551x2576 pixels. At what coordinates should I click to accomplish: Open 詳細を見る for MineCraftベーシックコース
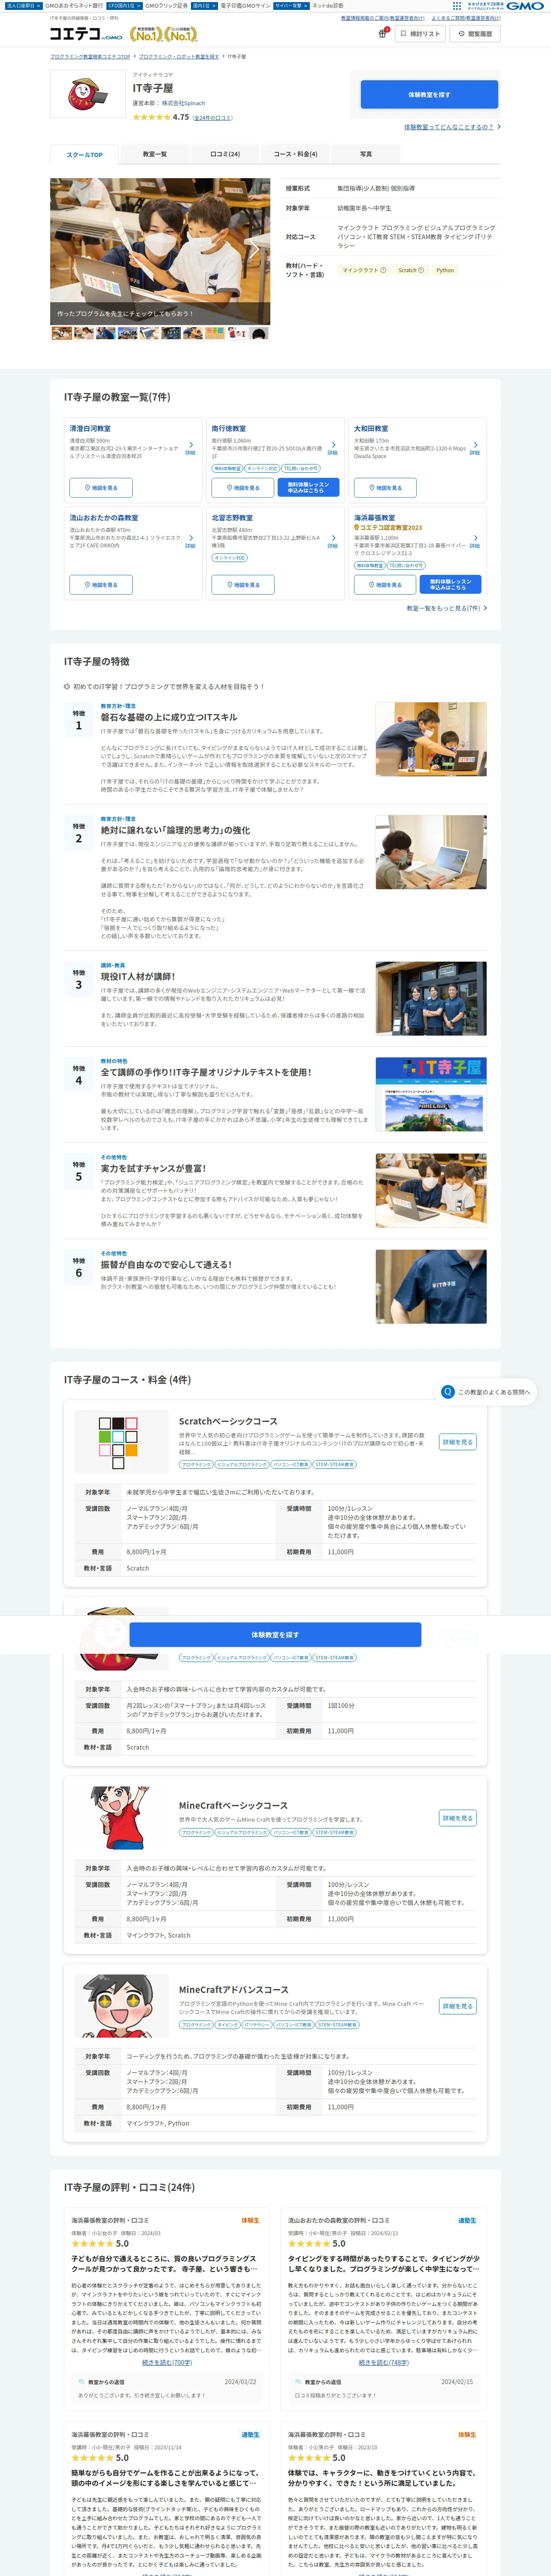(458, 1818)
